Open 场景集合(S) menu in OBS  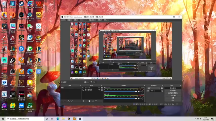[92, 20]
